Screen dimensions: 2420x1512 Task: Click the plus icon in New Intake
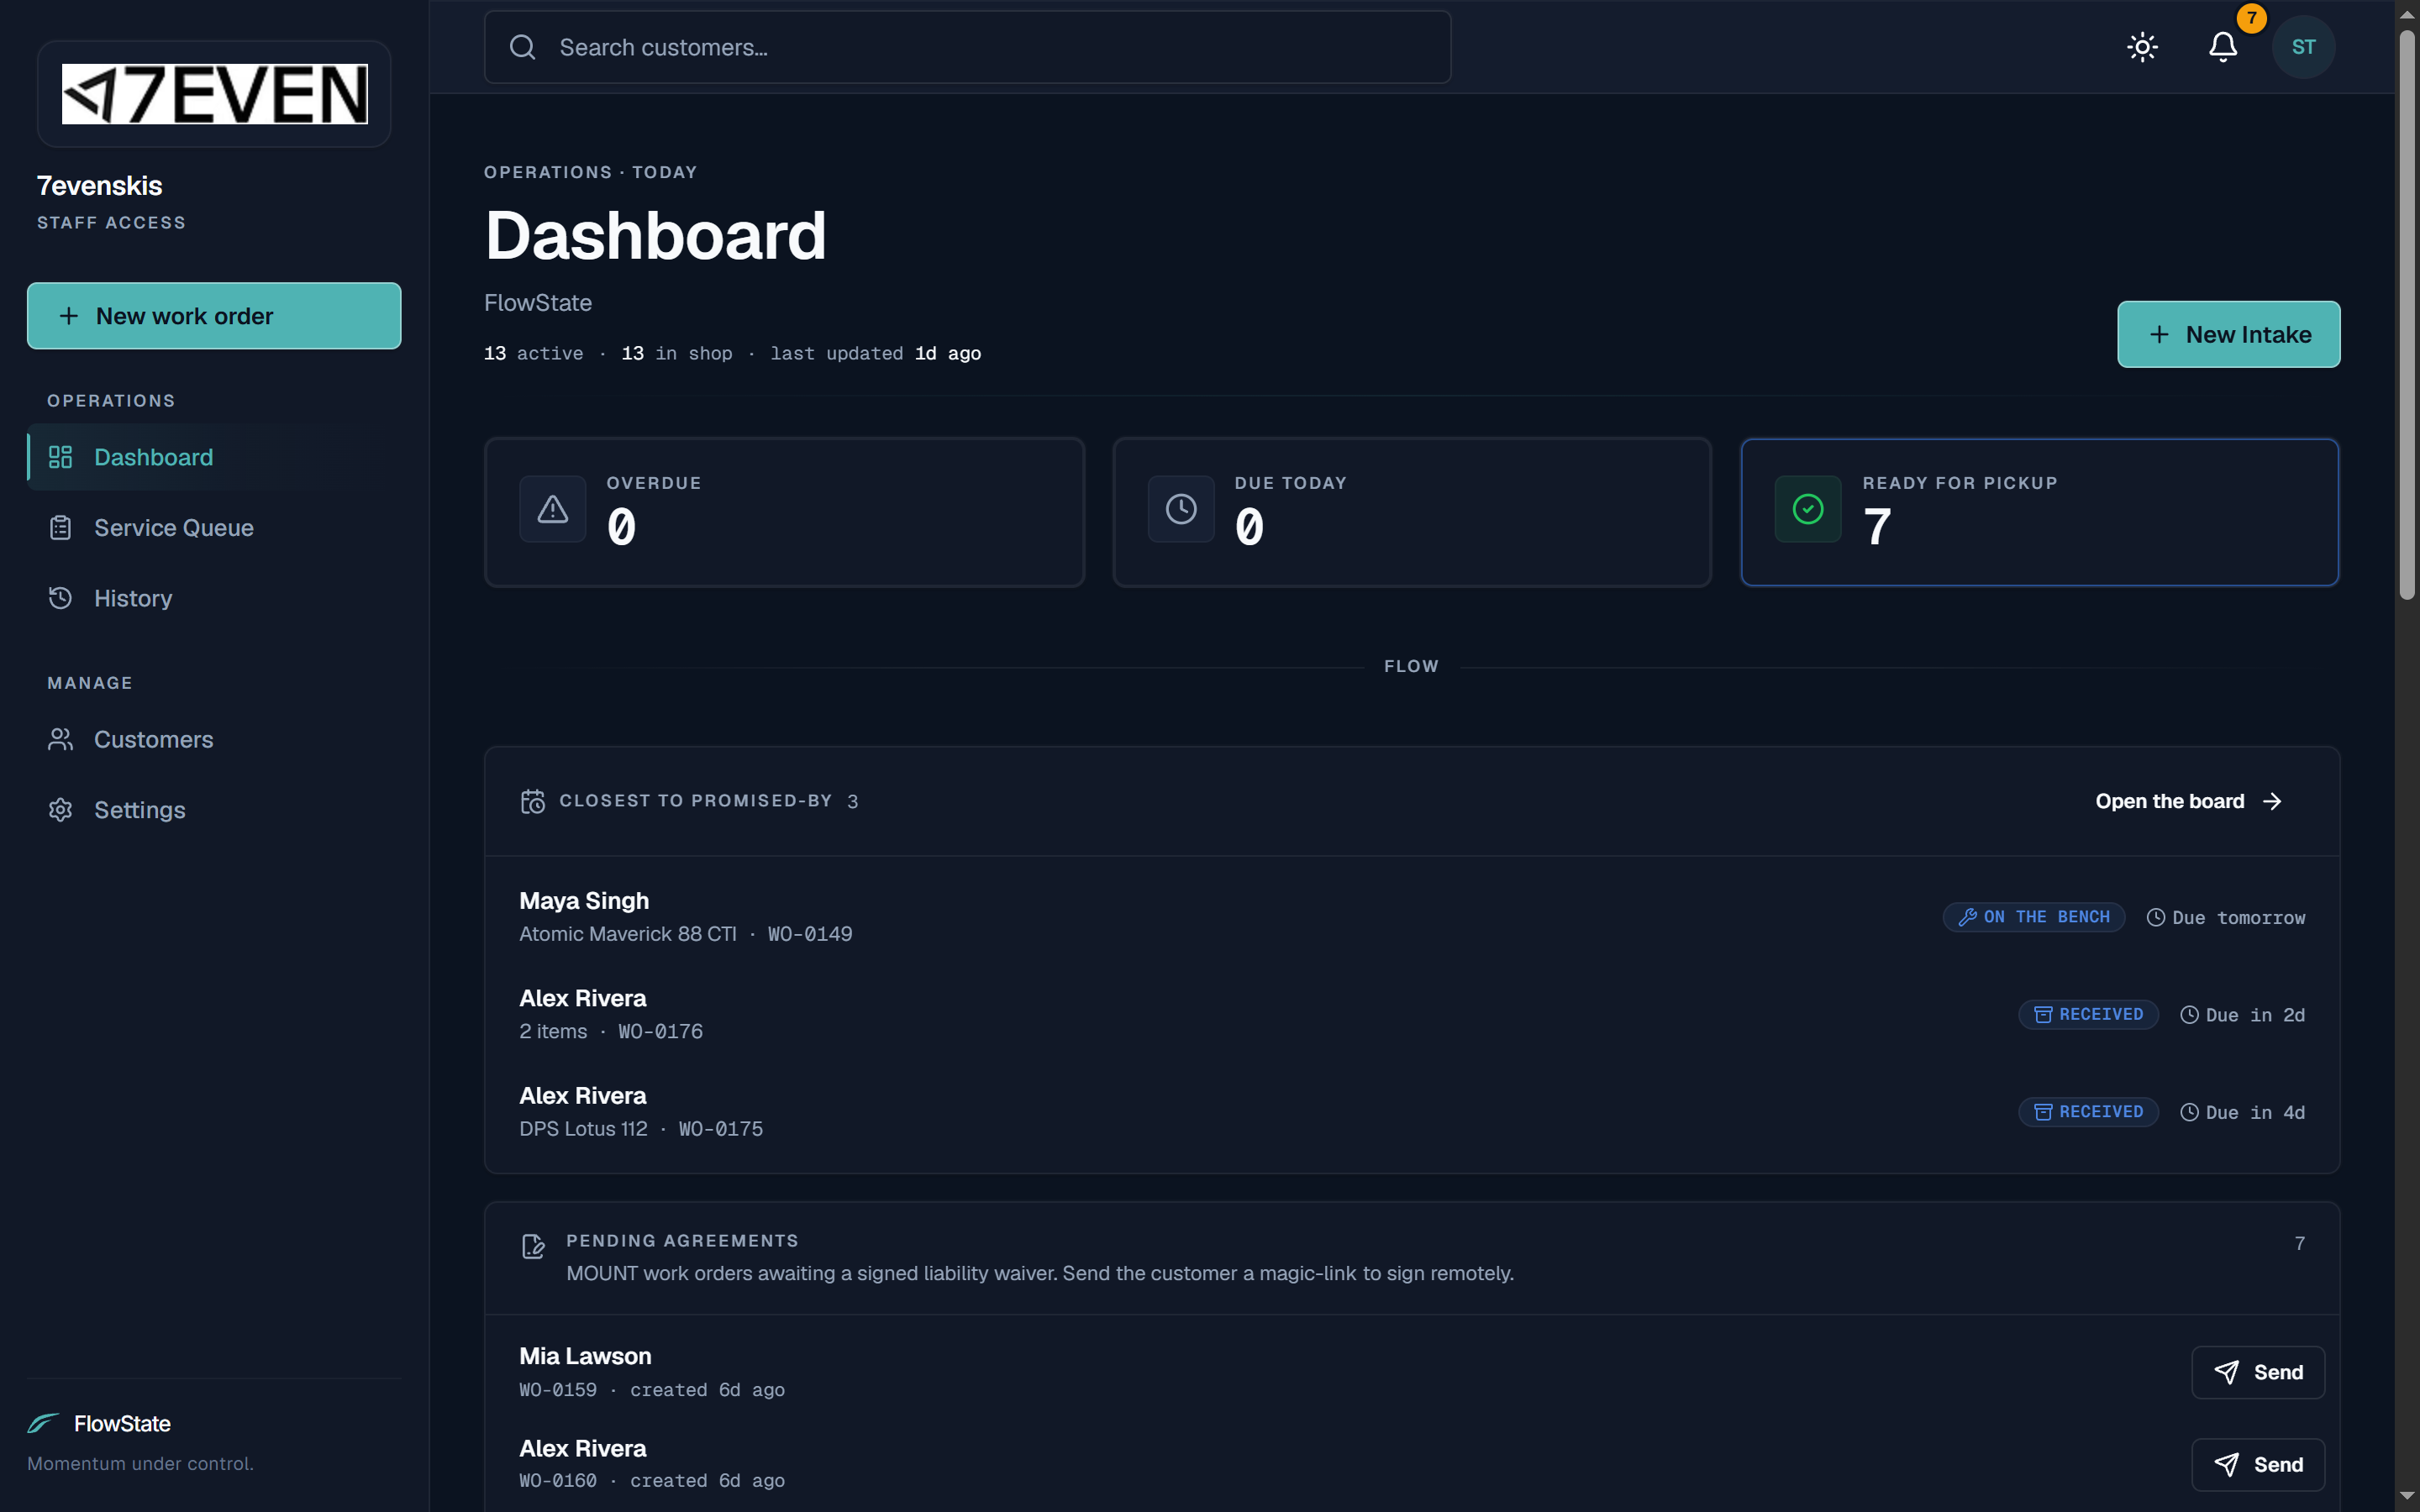tap(2159, 334)
